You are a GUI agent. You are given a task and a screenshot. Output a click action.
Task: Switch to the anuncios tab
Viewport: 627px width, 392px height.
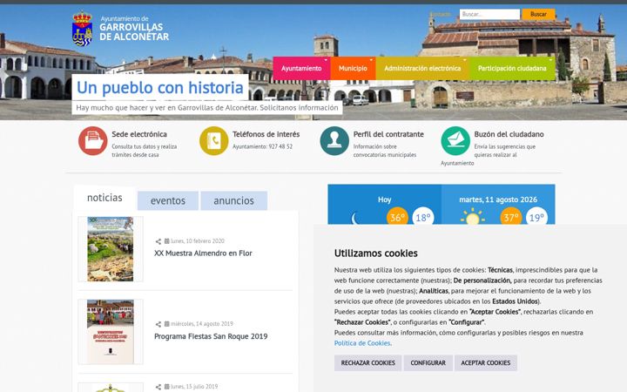pos(234,200)
